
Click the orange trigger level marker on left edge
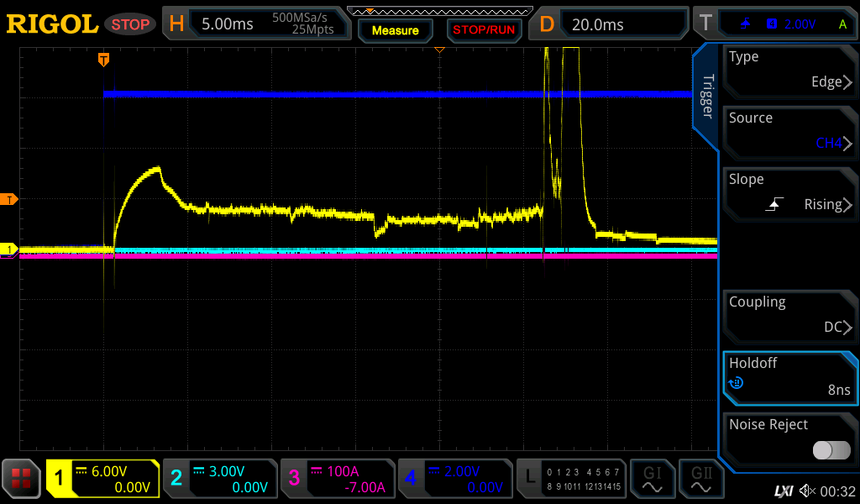click(x=9, y=199)
